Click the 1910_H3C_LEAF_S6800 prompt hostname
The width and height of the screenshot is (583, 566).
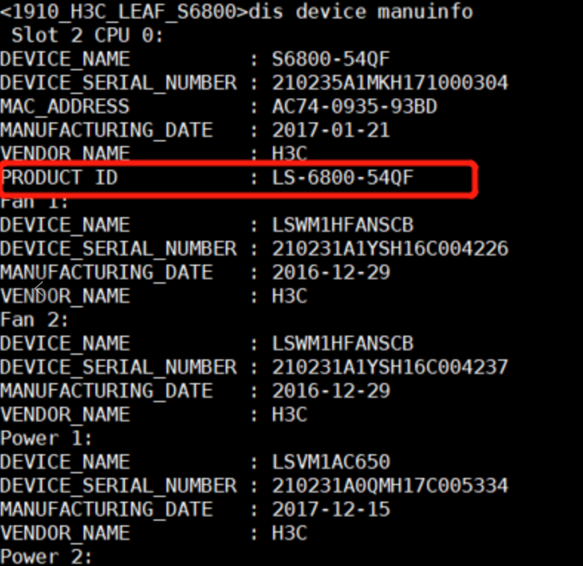click(124, 12)
